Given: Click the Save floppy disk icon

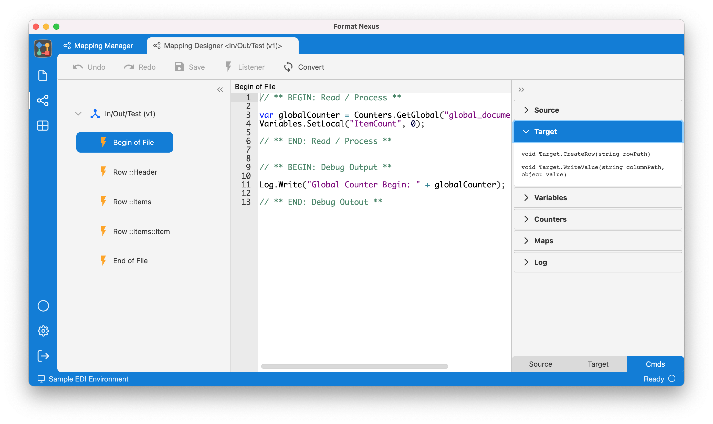Looking at the screenshot, I should click(179, 67).
